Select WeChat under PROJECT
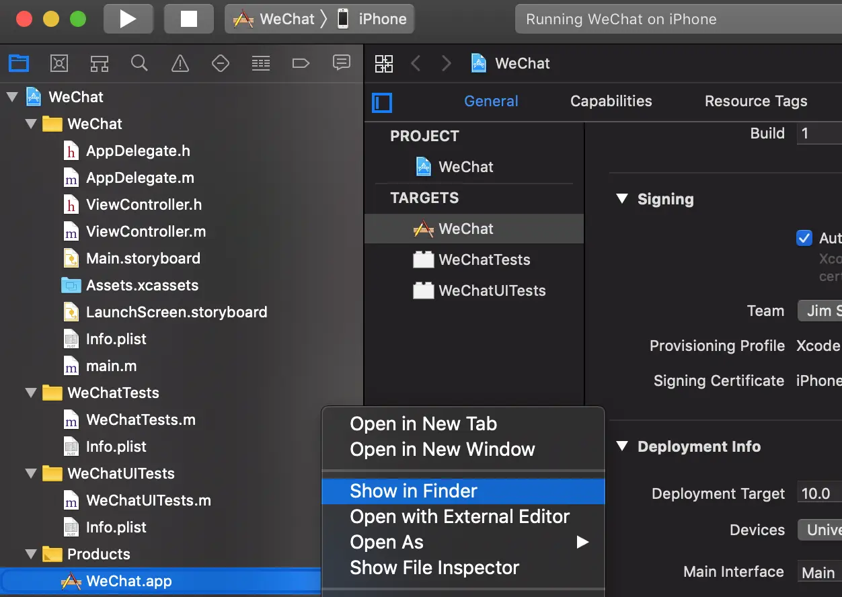The image size is (842, 597). tap(466, 167)
